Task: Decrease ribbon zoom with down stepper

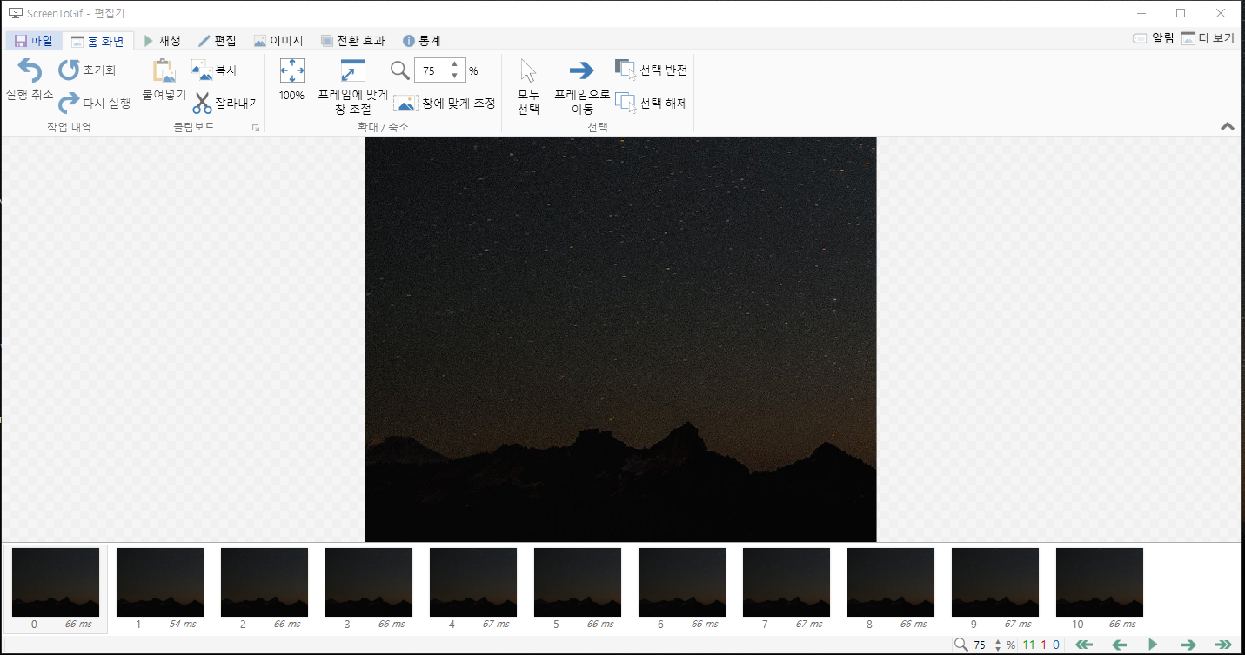Action: 454,77
